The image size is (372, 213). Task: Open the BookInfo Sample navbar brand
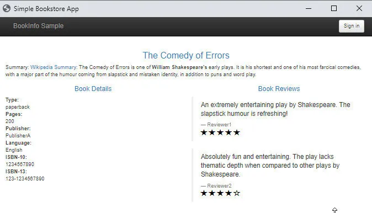point(39,26)
